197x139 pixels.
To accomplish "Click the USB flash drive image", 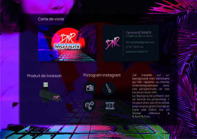I will (x=50, y=92).
